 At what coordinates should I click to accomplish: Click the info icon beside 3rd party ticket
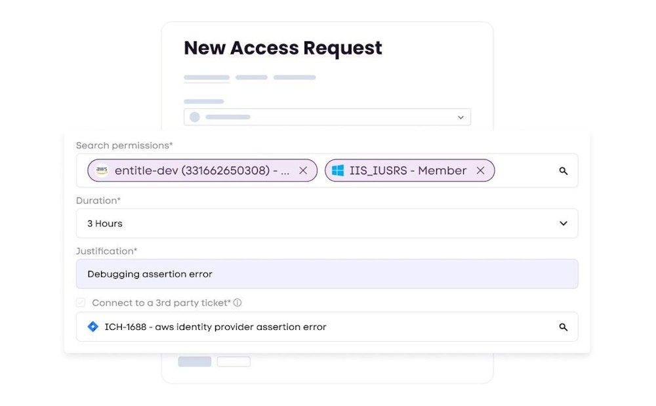(x=237, y=303)
